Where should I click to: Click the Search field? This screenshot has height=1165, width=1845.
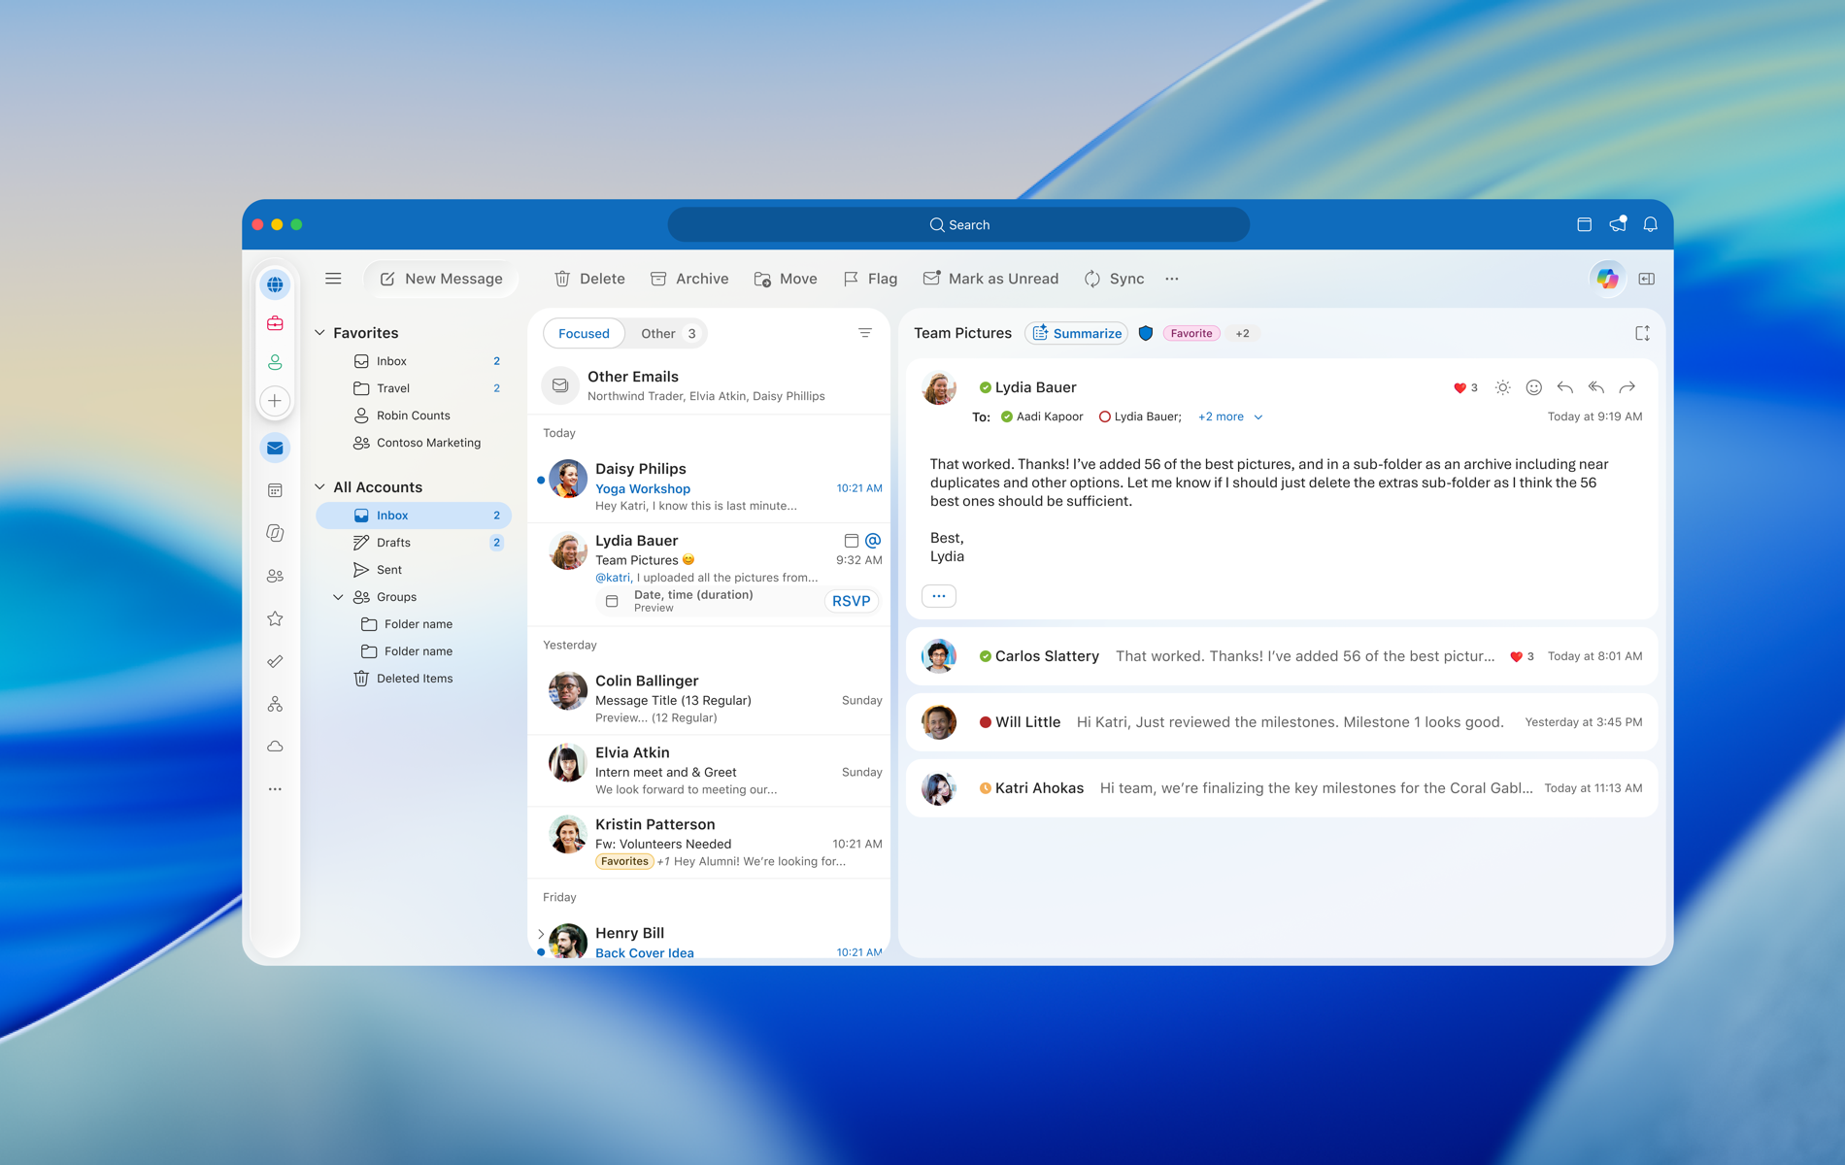tap(958, 224)
